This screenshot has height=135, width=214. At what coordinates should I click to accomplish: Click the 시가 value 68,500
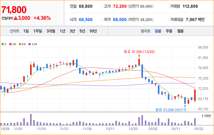(x=86, y=20)
